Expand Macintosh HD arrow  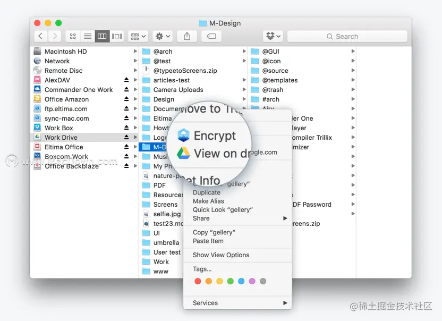[x=135, y=52]
